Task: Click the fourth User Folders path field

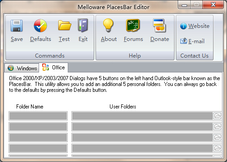Action: pyautogui.click(x=142, y=148)
